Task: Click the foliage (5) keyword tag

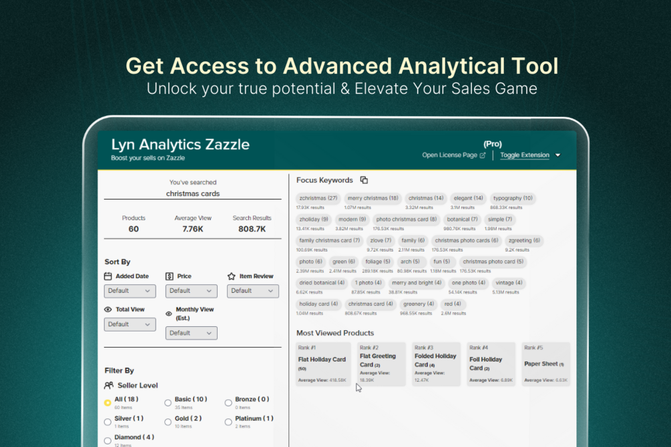Action: [x=377, y=262]
